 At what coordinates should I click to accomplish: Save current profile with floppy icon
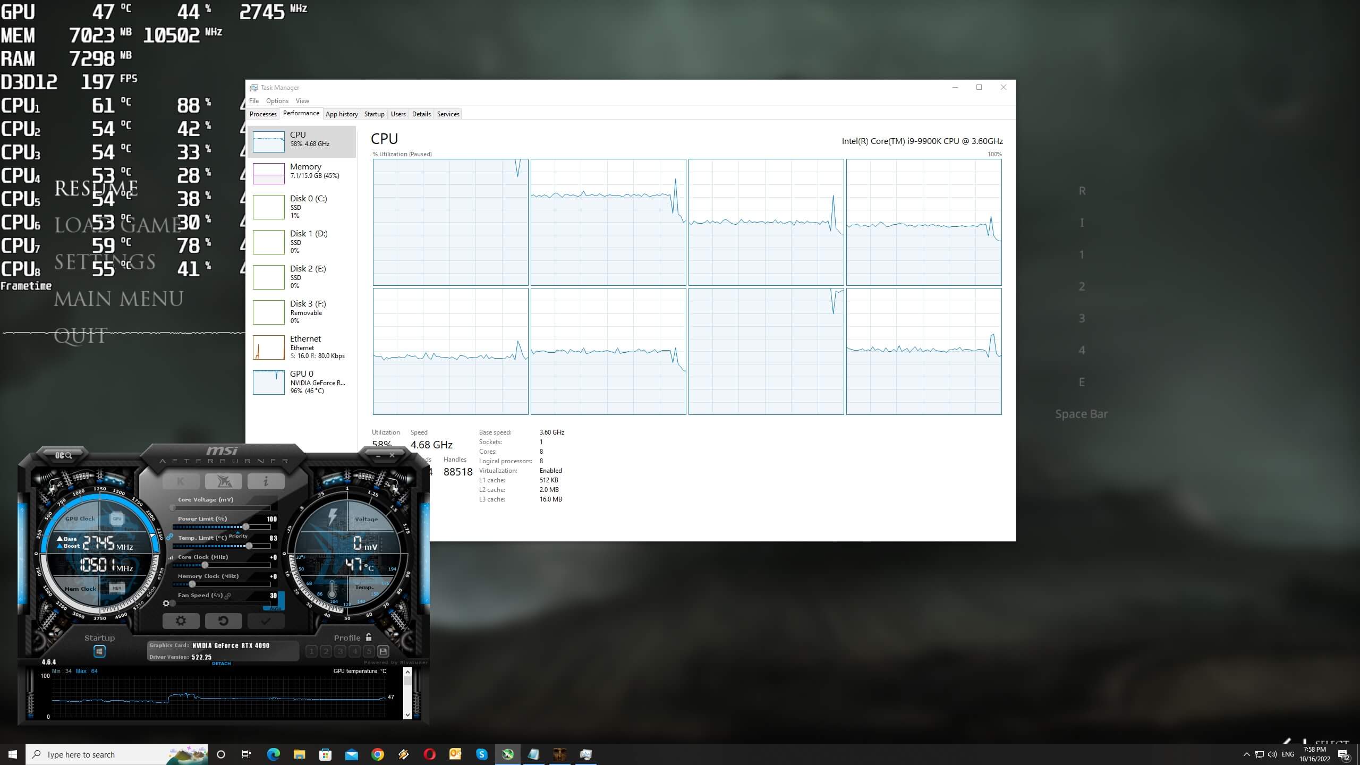click(x=383, y=651)
